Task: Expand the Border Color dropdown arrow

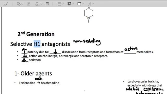Action: pyautogui.click(x=73, y=4)
